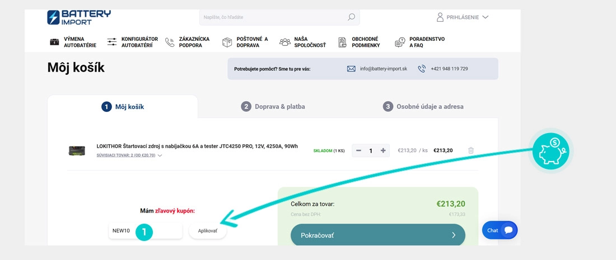This screenshot has height=260, width=616.
Task: Focus the coupon code input field
Action: 146,230
